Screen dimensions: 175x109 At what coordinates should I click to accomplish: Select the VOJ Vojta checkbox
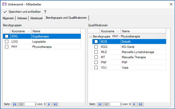coord(96,67)
